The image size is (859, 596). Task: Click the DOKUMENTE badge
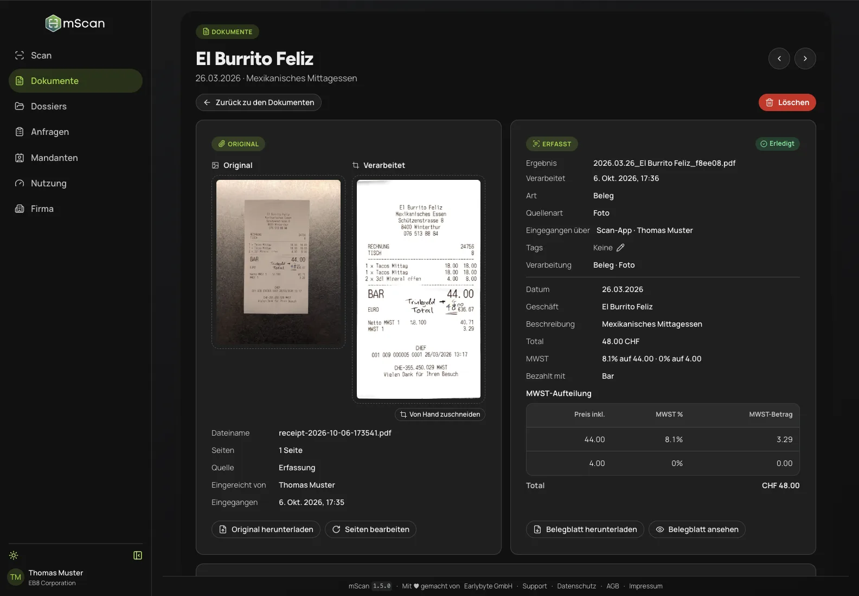click(x=227, y=32)
